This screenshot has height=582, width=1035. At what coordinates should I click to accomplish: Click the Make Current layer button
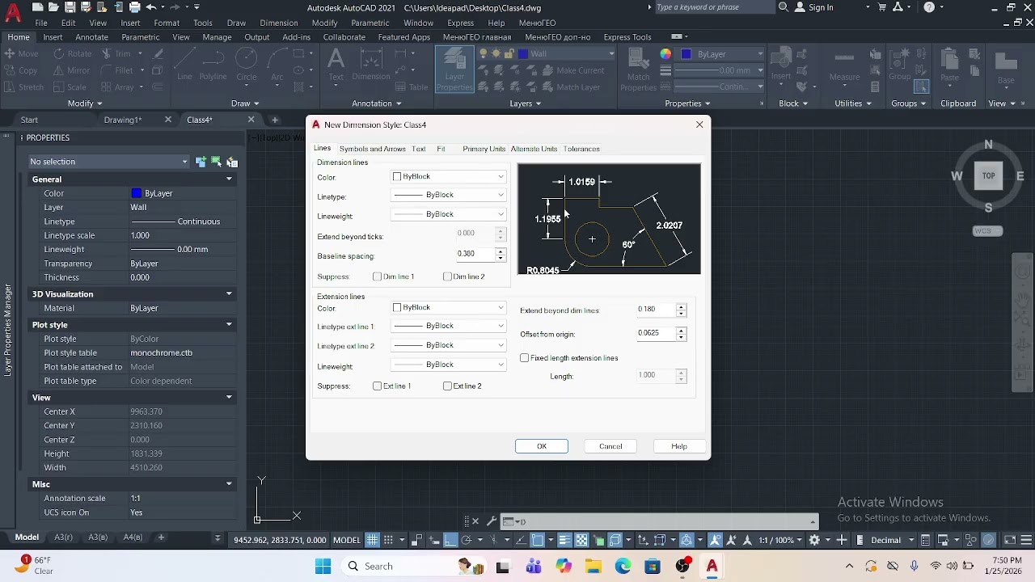tap(573, 70)
